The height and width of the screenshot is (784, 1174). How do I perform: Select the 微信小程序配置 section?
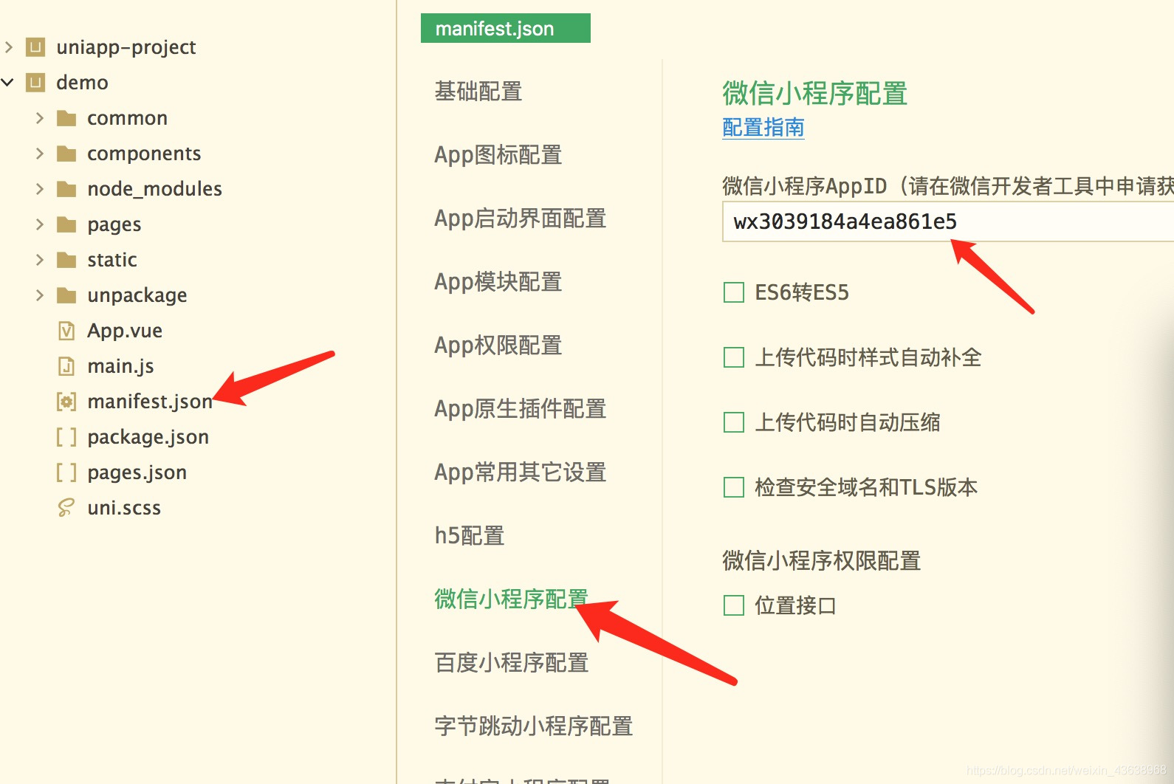pyautogui.click(x=512, y=599)
